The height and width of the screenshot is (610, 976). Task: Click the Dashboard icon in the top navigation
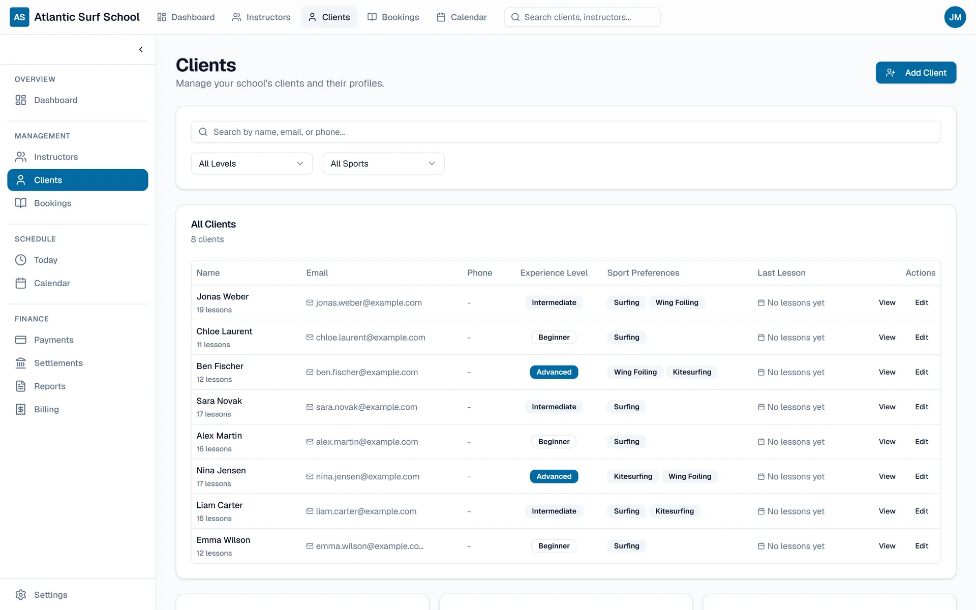(x=162, y=17)
